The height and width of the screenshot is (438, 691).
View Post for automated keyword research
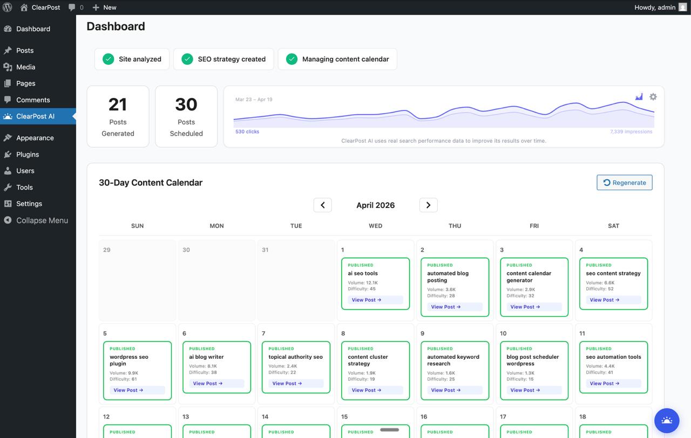pyautogui.click(x=455, y=391)
